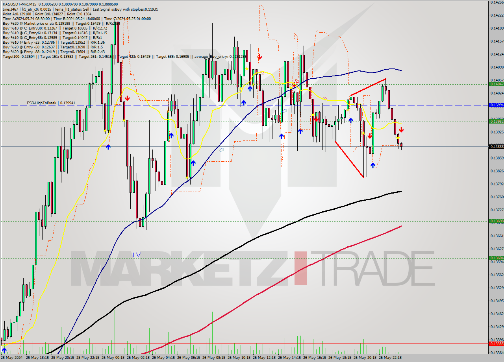Click the '26 May 14:15' time label
The image size is (504, 362).
(x=289, y=358)
